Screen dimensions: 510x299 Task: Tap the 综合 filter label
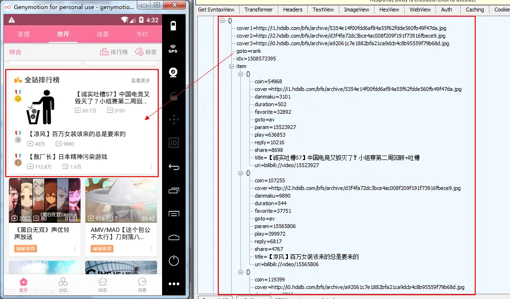15,52
